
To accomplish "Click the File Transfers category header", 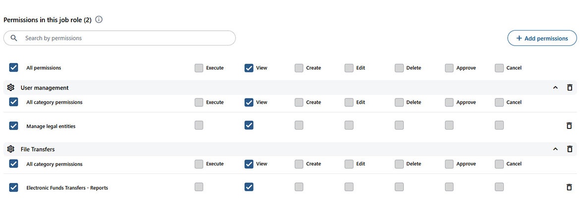I will pos(38,149).
